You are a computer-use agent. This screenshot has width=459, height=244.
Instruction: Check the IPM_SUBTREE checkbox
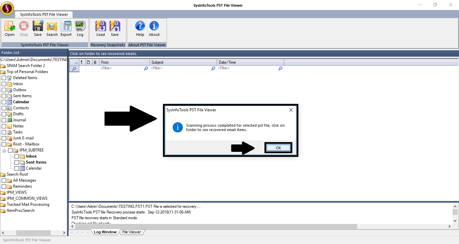click(10, 150)
